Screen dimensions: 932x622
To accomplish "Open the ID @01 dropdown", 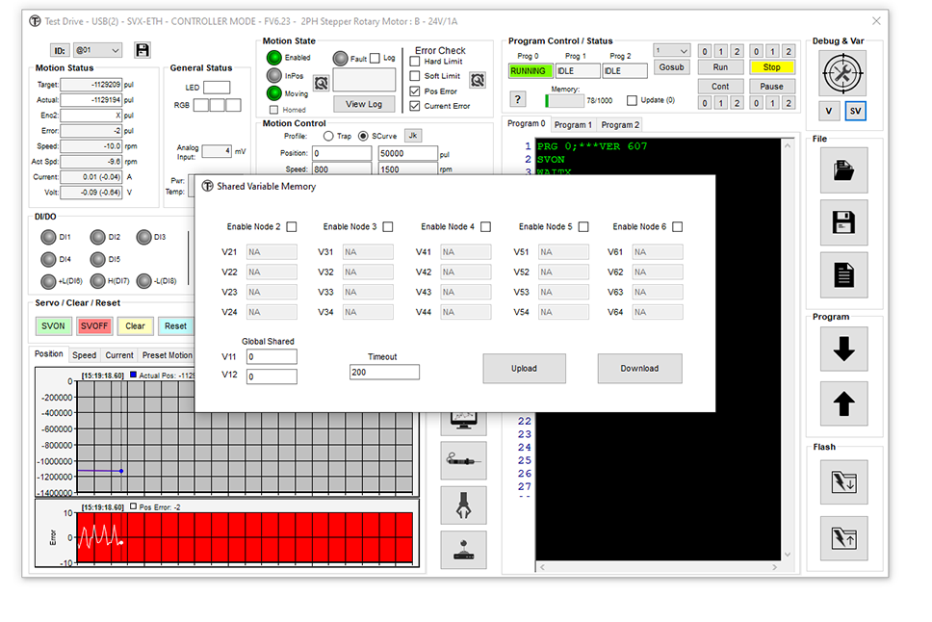I will coord(99,50).
